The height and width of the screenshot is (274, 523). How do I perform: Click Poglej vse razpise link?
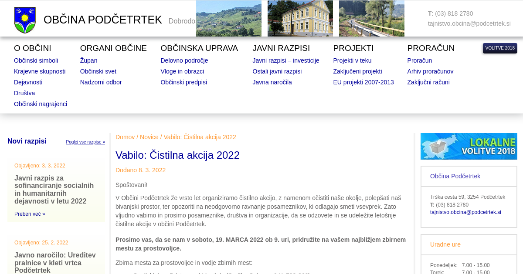85,142
